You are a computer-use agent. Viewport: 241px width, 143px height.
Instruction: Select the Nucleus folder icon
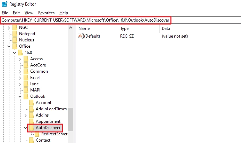click(x=15, y=40)
